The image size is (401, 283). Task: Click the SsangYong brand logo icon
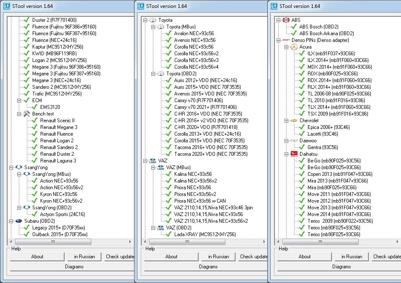coord(19,167)
